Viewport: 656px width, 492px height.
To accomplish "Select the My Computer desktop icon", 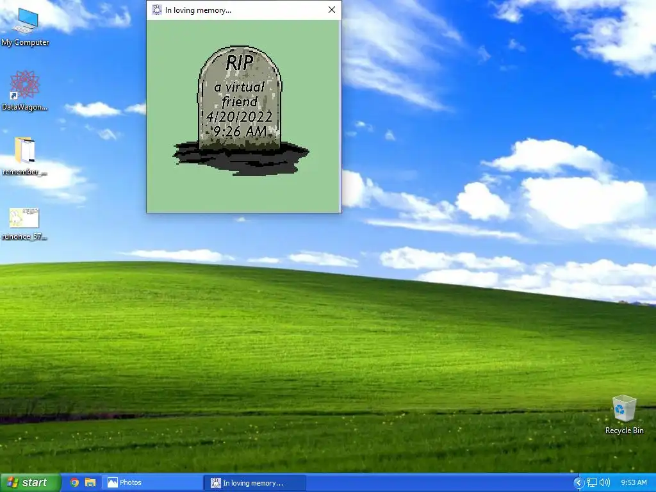I will [x=25, y=27].
